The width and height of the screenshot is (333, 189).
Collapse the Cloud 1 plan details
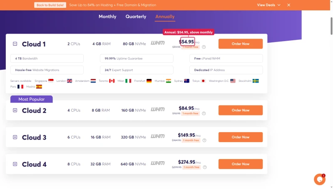point(15,44)
